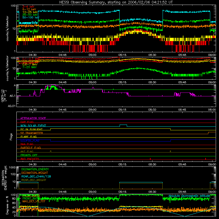This screenshot has height=219, width=219.
Task: Click the green 25-50 keV legend entry
Action: point(30,15)
